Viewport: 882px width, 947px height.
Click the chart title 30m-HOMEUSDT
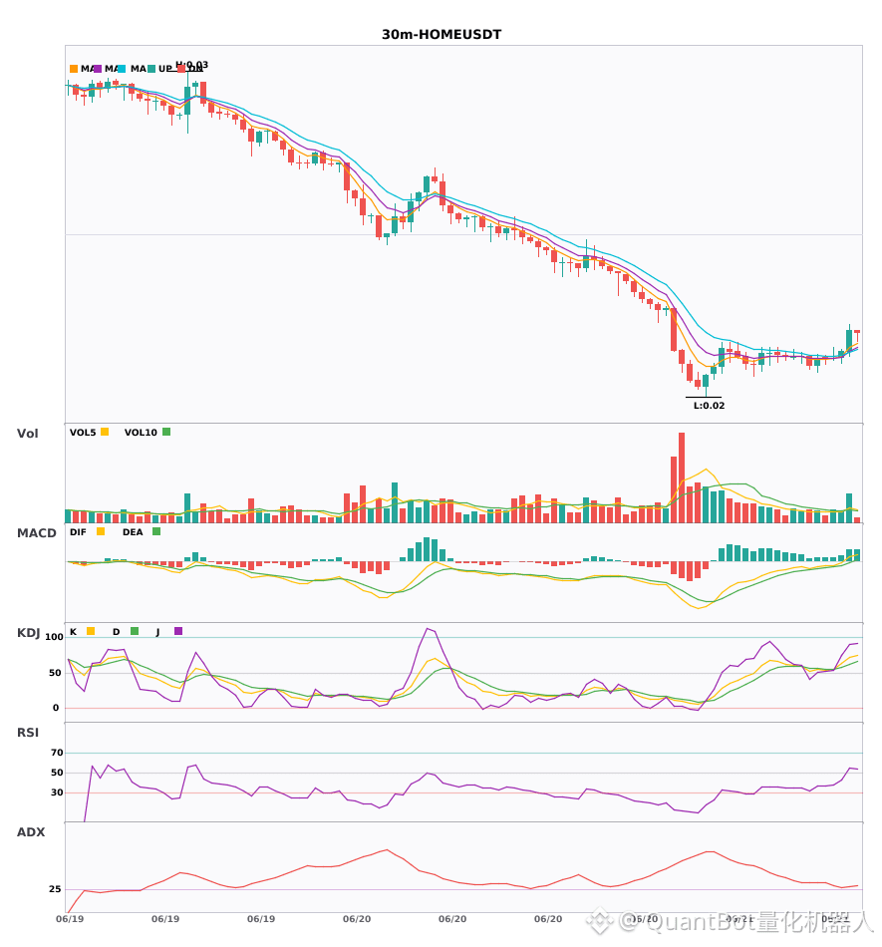441,35
